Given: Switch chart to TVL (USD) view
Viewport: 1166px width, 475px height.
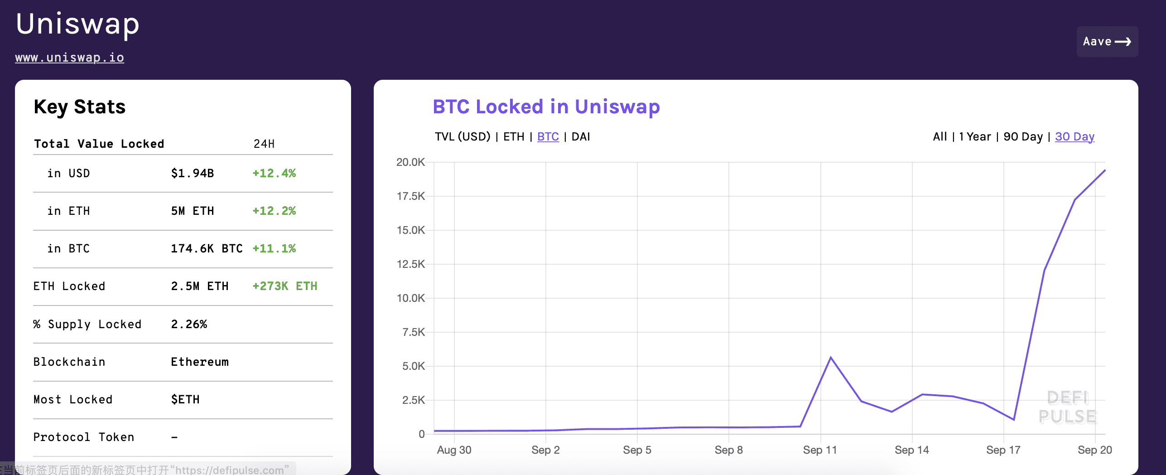Looking at the screenshot, I should (x=463, y=136).
